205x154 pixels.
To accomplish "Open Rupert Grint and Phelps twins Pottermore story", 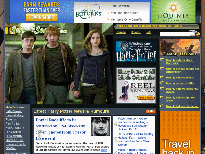I will tap(135, 151).
